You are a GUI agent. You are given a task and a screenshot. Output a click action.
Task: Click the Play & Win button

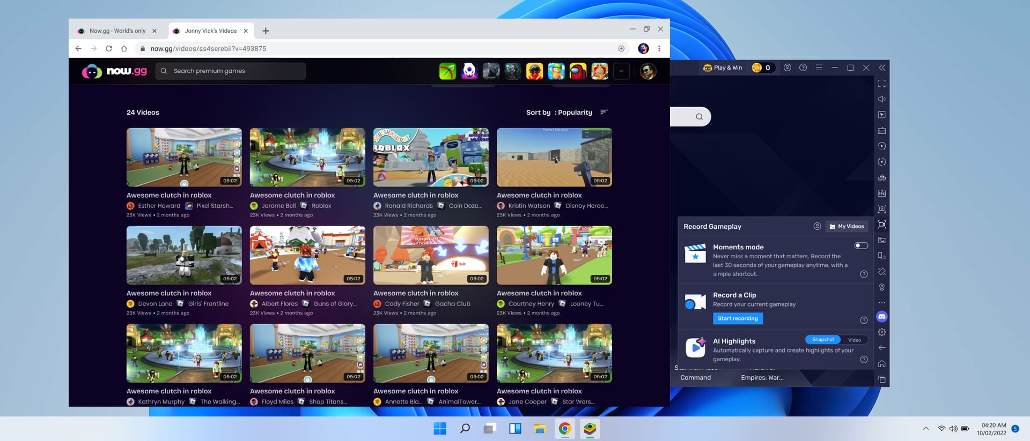[723, 68]
